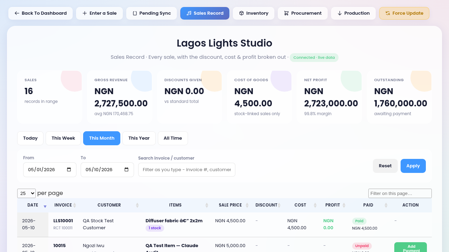Select the This Week range filter
Viewport: 449px width, 252px height.
[x=63, y=138]
